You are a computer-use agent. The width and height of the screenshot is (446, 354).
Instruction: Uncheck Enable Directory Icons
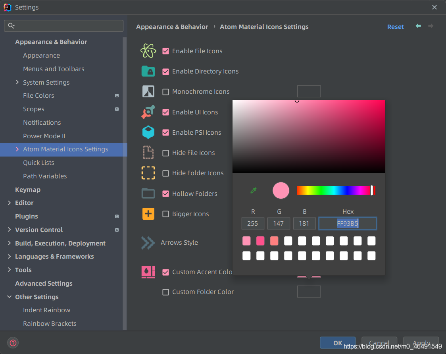[x=165, y=71]
